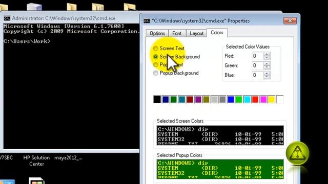The image size is (328, 184).
Task: Pick the purple color swatch
Action: coord(198,100)
